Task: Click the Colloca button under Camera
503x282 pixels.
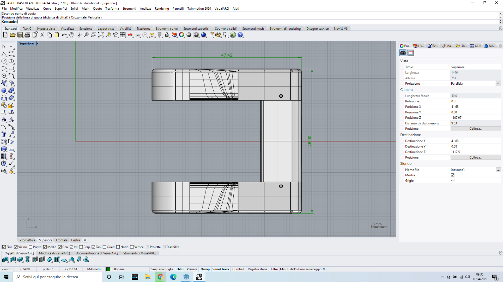Action: [x=476, y=129]
